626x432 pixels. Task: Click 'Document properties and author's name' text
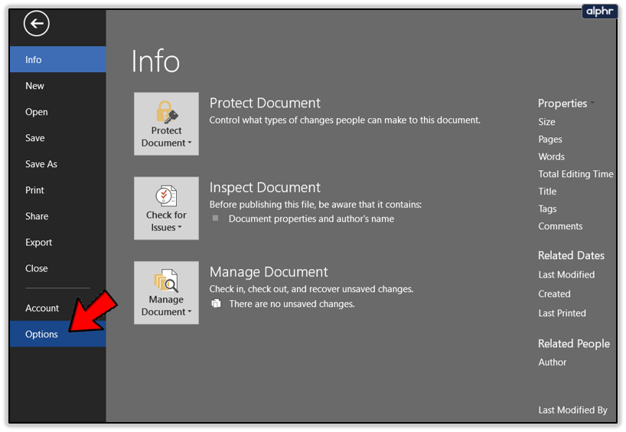click(x=311, y=218)
